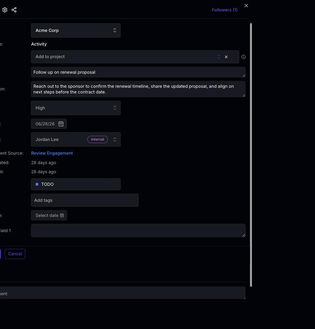The height and width of the screenshot is (329, 315).
Task: Click the comment input box at the bottom
Action: tap(123, 293)
